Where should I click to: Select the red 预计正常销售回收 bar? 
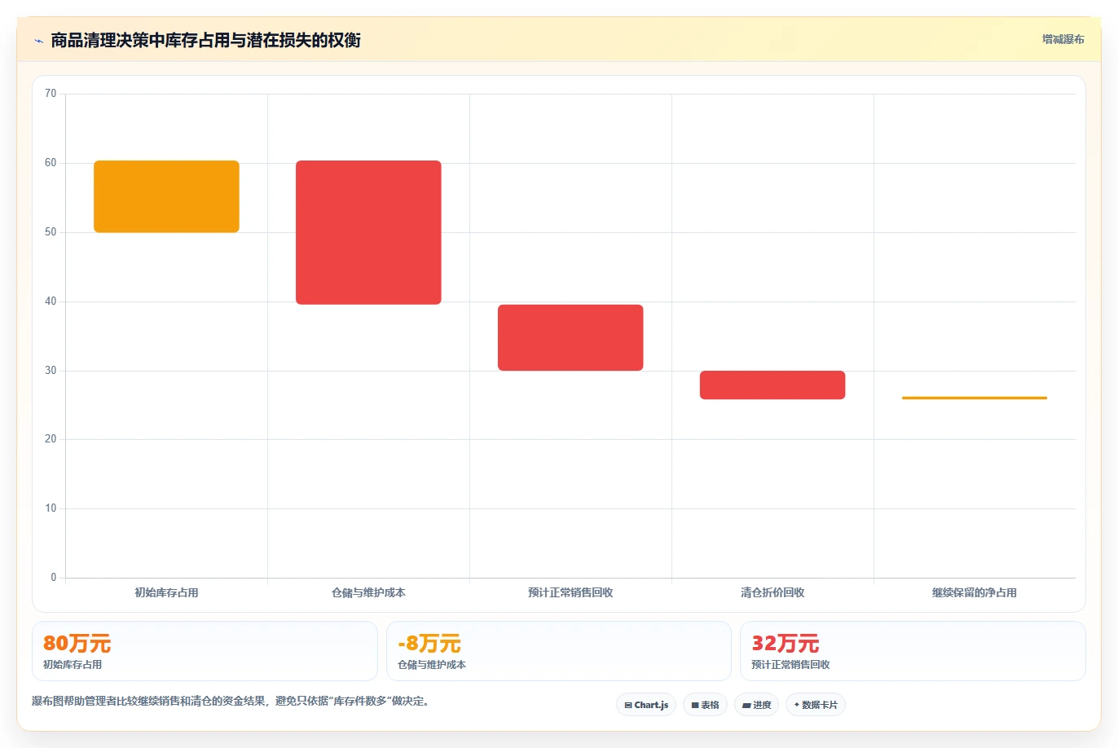570,337
